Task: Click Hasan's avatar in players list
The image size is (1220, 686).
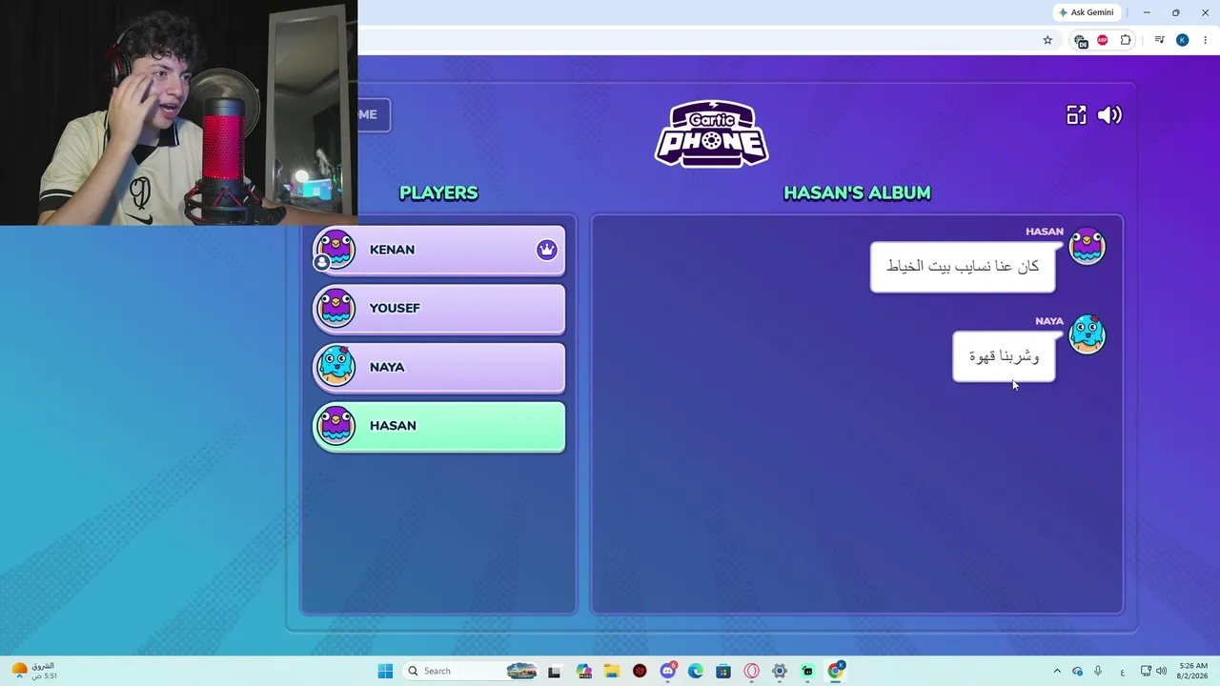Action: pyautogui.click(x=335, y=426)
